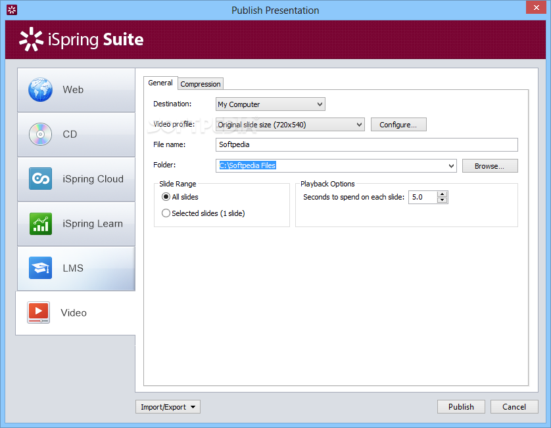The width and height of the screenshot is (551, 428).
Task: Select the CD publishing tab label
Action: 70,135
